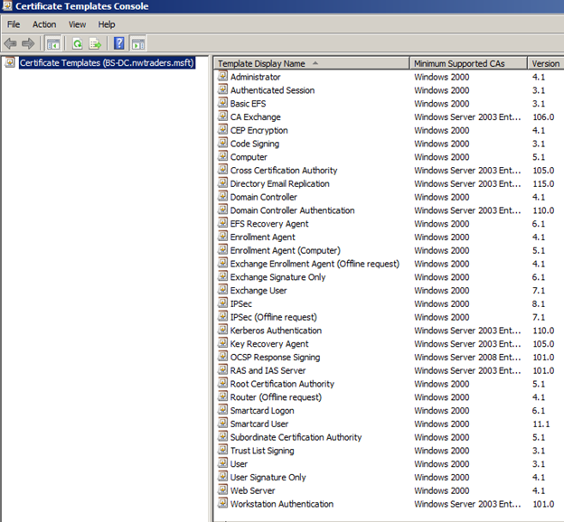The image size is (564, 522).
Task: Click the Certificate Templates tree node icon
Action: (10, 62)
